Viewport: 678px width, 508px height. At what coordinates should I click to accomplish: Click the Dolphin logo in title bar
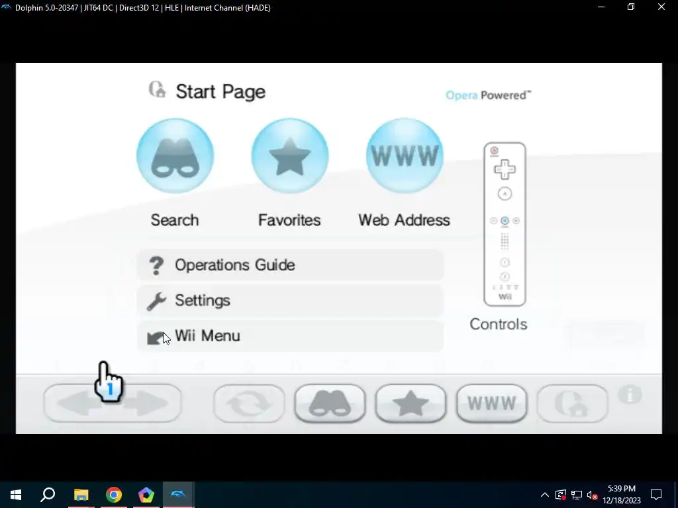7,7
